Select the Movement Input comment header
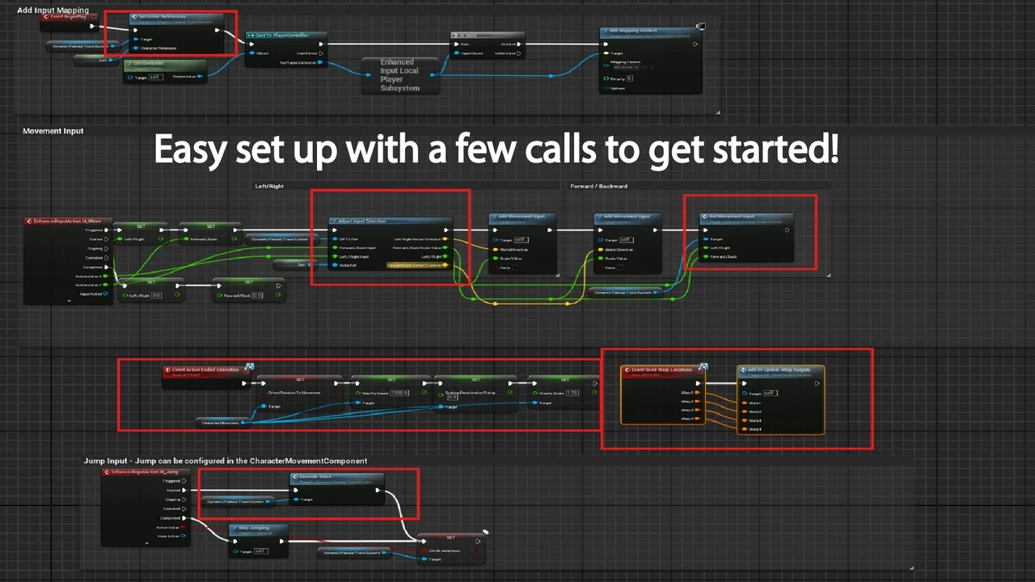Image resolution: width=1035 pixels, height=582 pixels. point(53,131)
